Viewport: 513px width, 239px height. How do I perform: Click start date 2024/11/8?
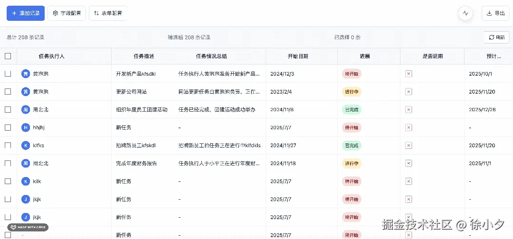point(282,109)
